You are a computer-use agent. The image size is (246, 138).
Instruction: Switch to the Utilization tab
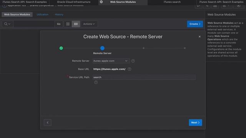coord(43,15)
